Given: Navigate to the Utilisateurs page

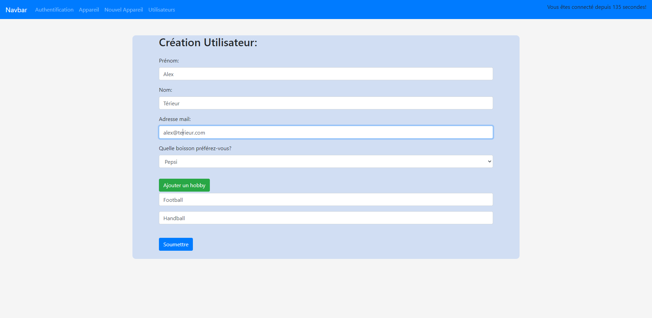Looking at the screenshot, I should [x=162, y=10].
